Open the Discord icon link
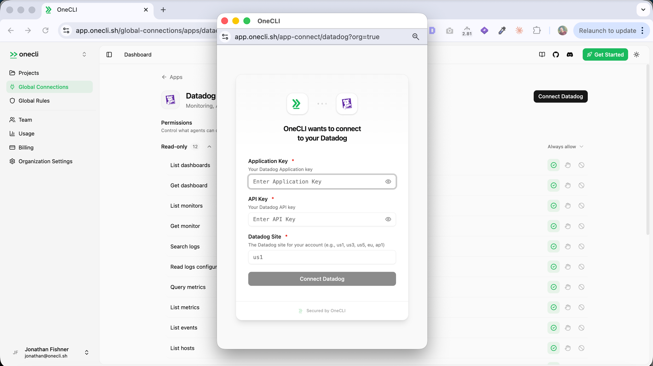The image size is (653, 366). (x=570, y=55)
